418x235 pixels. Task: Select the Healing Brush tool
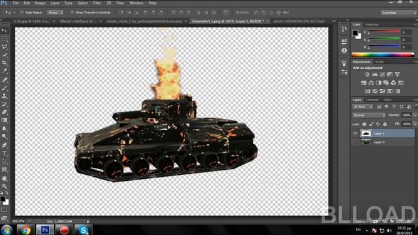pos(5,80)
